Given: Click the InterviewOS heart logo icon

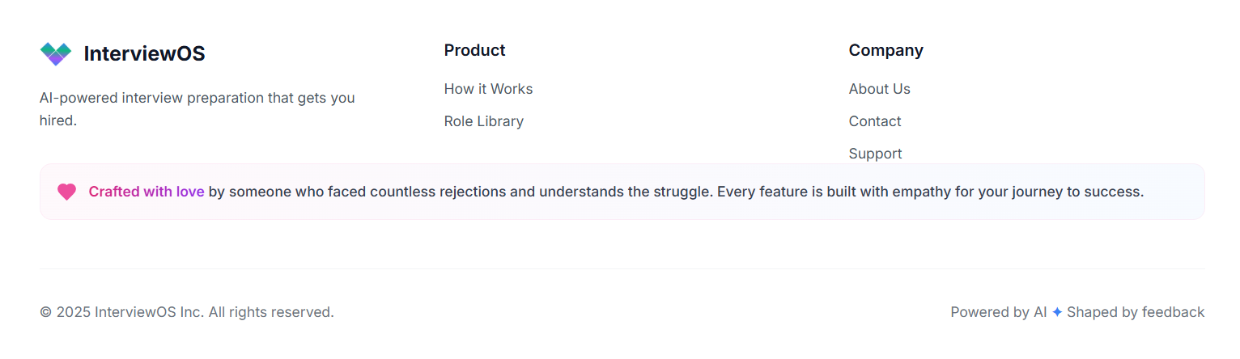Looking at the screenshot, I should [x=56, y=54].
